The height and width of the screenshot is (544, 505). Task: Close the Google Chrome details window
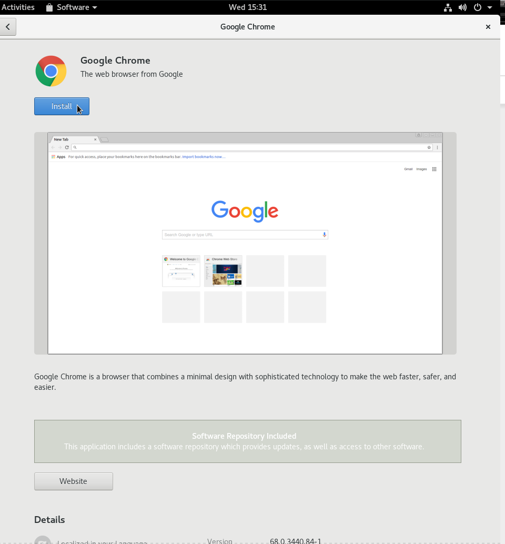pyautogui.click(x=488, y=27)
